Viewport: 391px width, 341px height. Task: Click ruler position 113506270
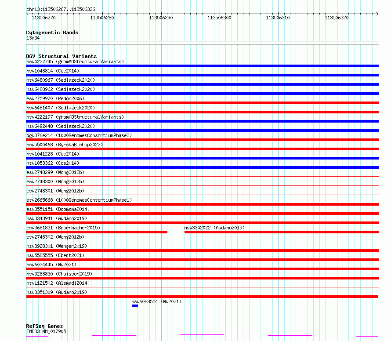click(x=43, y=18)
